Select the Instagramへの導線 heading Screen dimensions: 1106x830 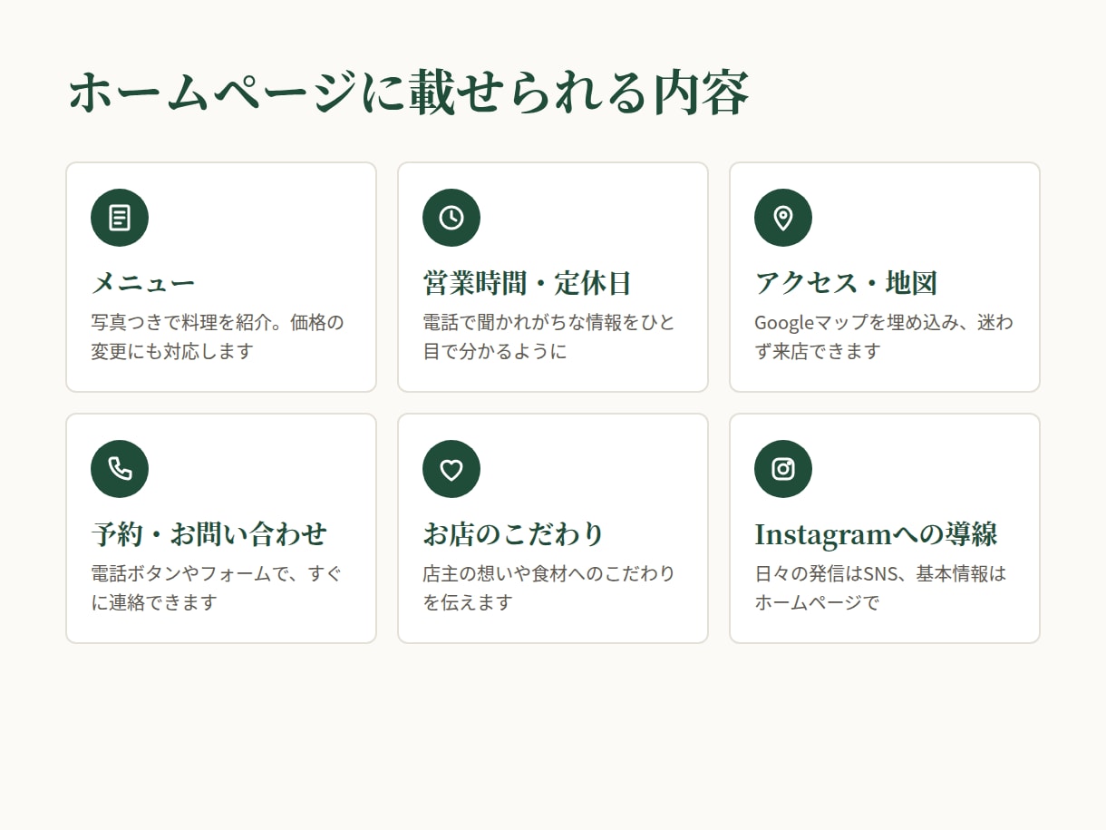876,534
